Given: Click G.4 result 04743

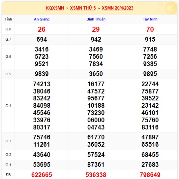Looking at the screenshot, I should tap(96, 127).
